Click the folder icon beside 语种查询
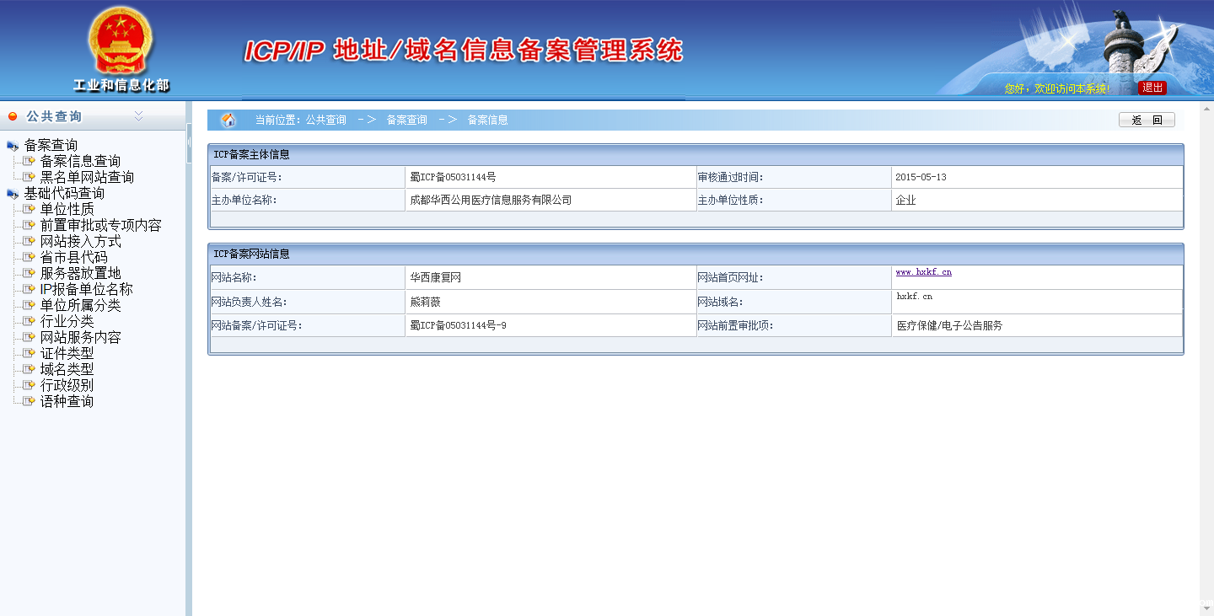 click(30, 402)
